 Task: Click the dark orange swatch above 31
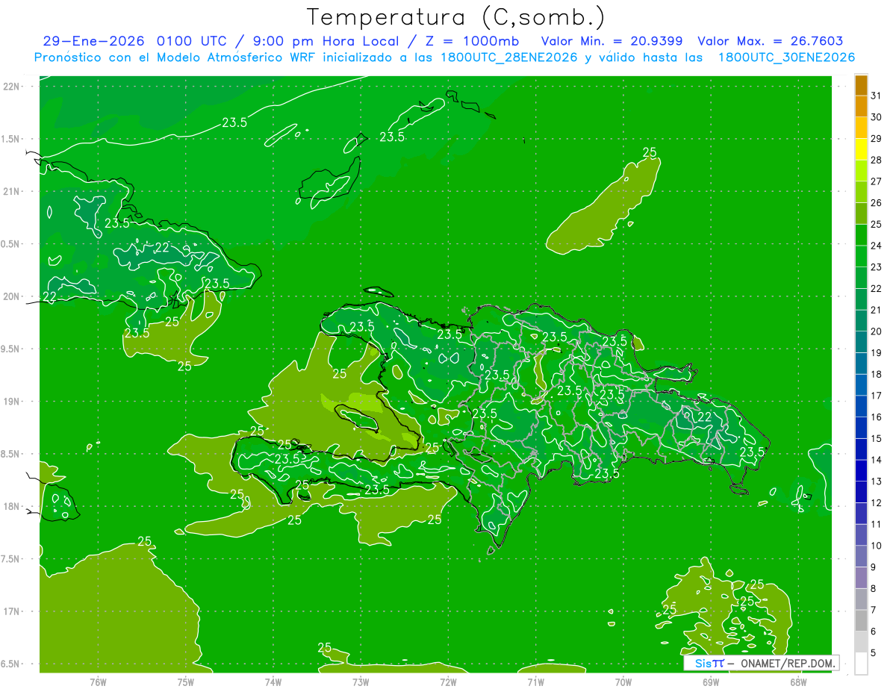(861, 85)
